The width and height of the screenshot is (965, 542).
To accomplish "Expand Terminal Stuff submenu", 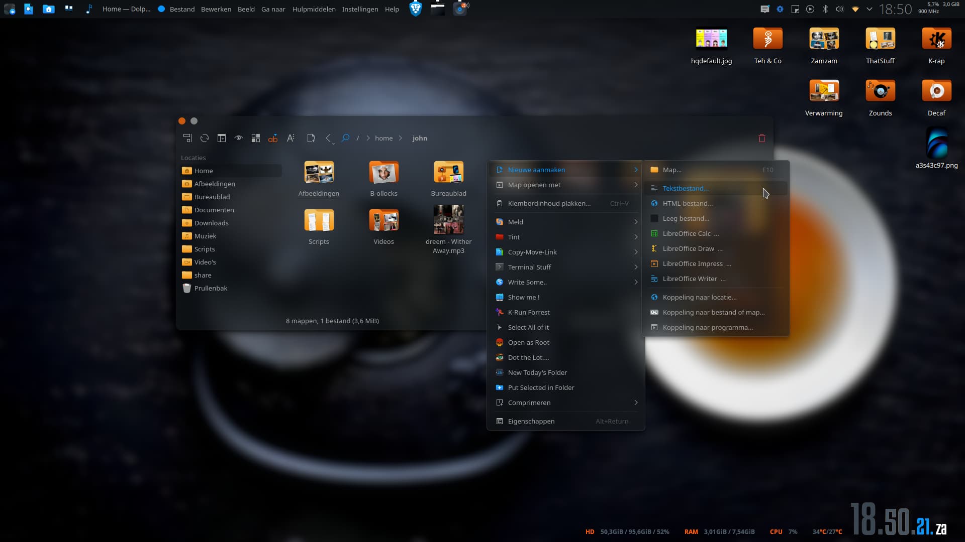I will pyautogui.click(x=566, y=267).
